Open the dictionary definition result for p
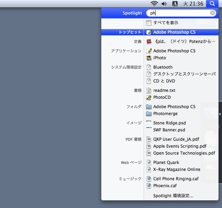Image resolution: width=222 pixels, height=208 pixels. click(x=185, y=42)
